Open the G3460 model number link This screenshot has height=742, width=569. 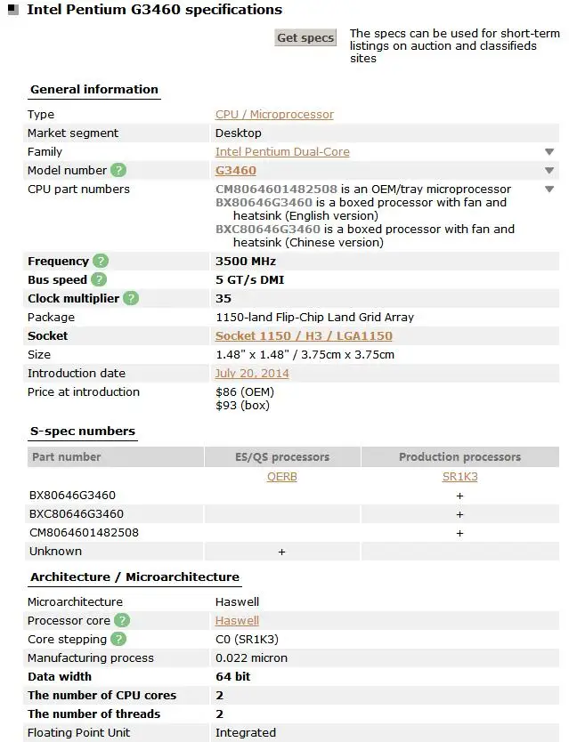point(236,171)
